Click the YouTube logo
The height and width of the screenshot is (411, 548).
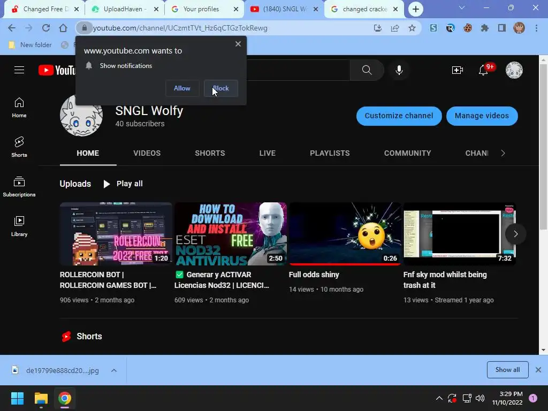point(57,70)
